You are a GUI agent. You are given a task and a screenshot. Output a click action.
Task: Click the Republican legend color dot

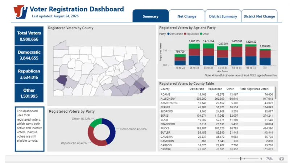[x=185, y=34]
